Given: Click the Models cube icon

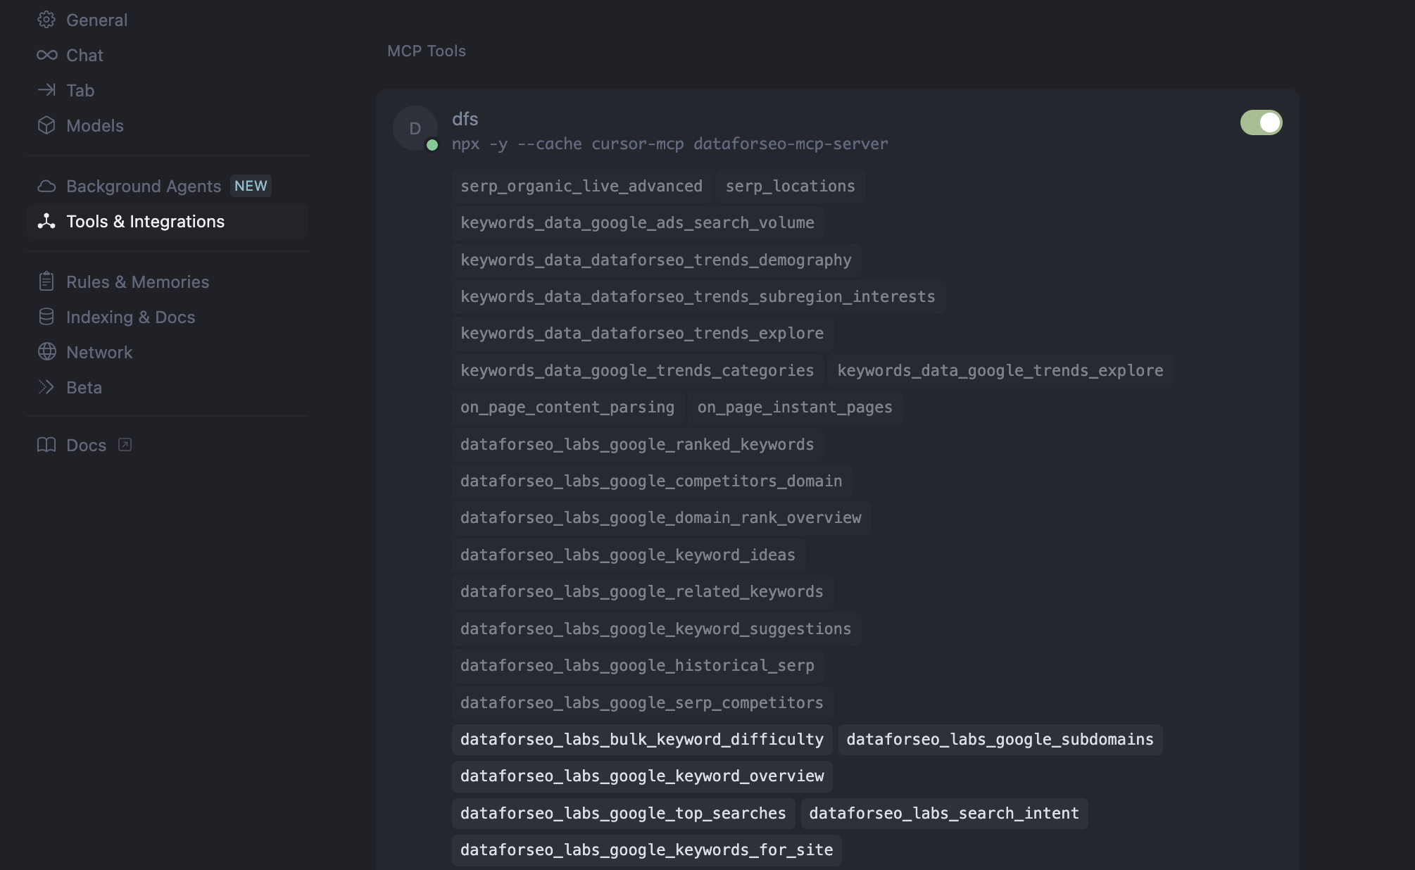Looking at the screenshot, I should [46, 125].
